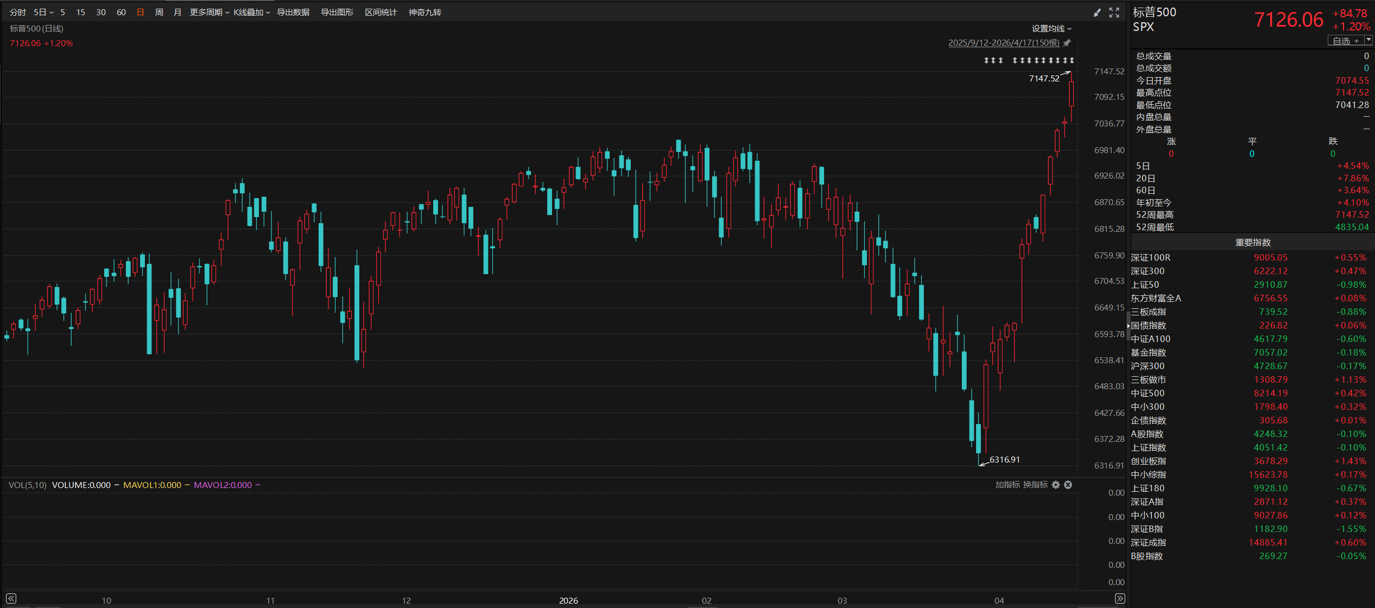The width and height of the screenshot is (1375, 608).
Task: Select the 分时 intraday view
Action: point(17,12)
